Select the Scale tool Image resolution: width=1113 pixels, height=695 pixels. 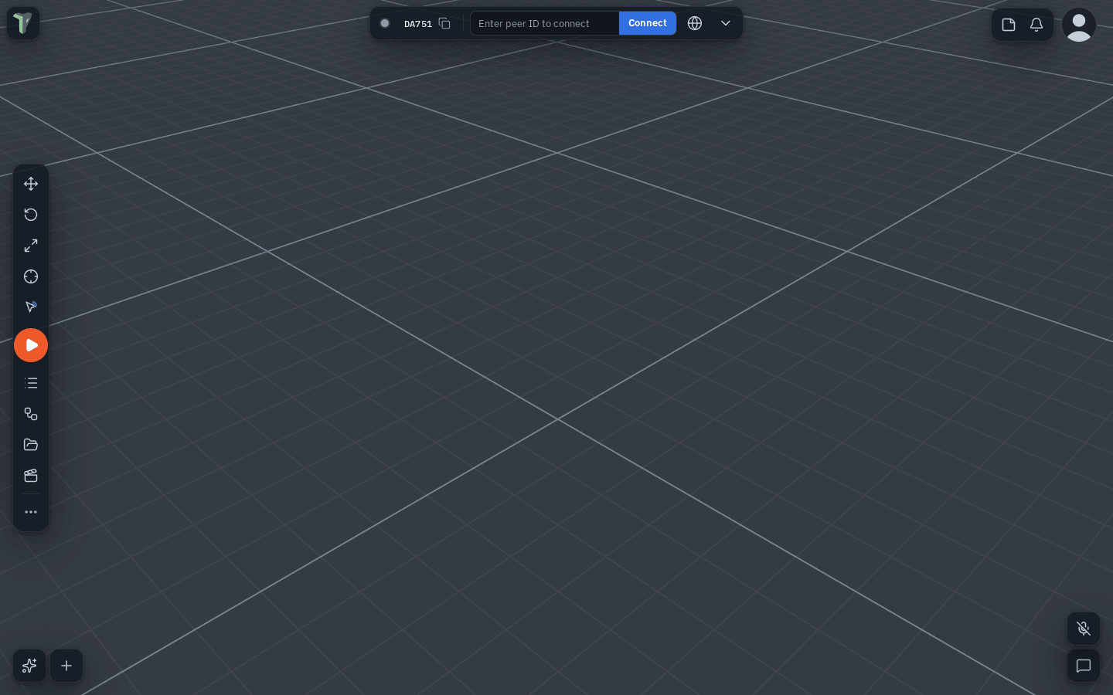tap(31, 246)
